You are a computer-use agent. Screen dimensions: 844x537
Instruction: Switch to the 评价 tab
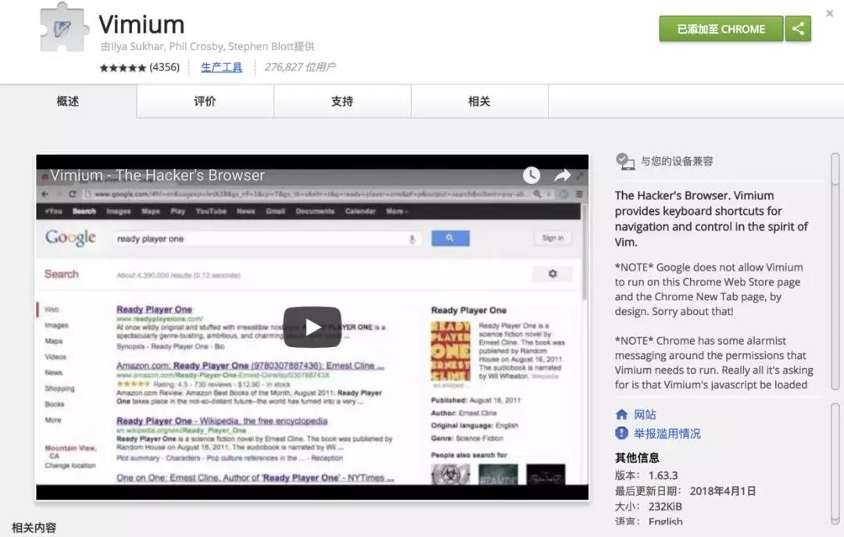point(205,101)
